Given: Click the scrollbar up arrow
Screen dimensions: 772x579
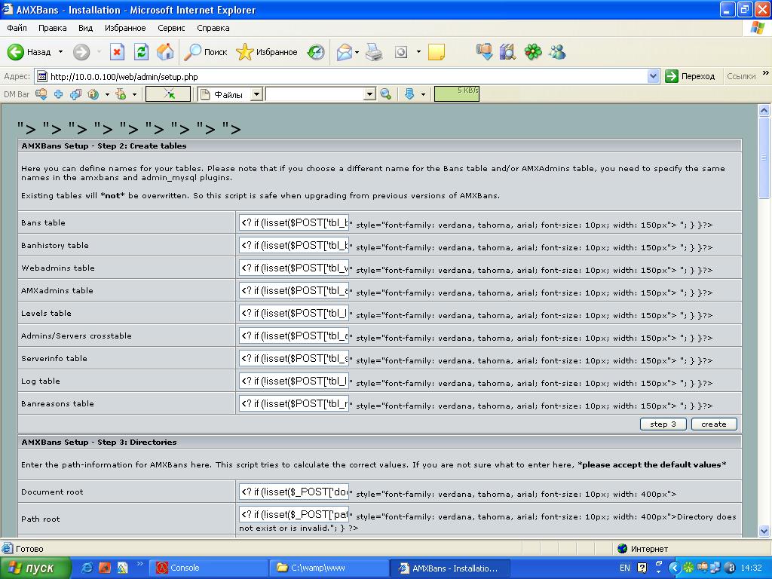Looking at the screenshot, I should (764, 111).
